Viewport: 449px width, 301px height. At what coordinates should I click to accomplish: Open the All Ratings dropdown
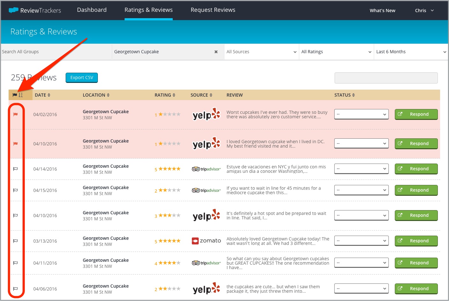[x=336, y=52]
